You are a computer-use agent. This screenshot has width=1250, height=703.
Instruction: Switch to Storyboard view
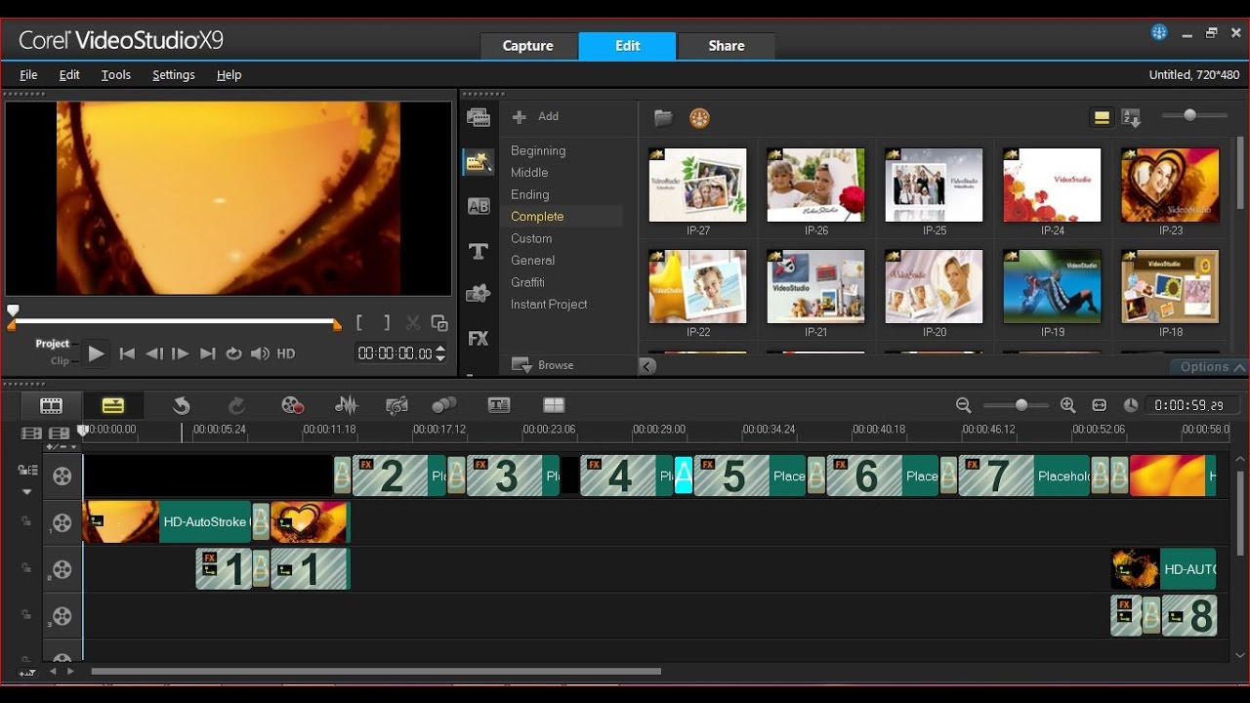click(x=51, y=405)
